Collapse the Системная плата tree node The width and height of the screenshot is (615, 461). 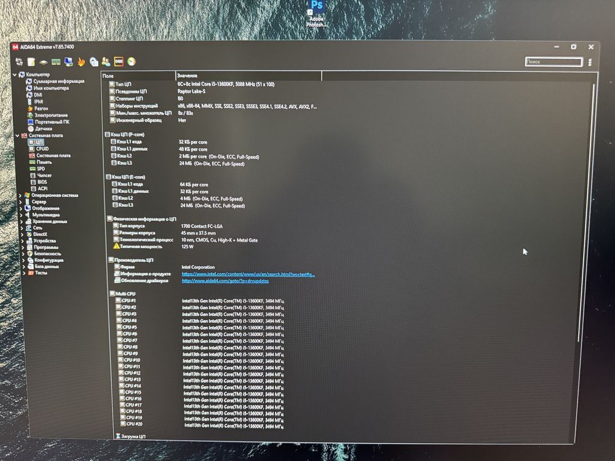17,136
